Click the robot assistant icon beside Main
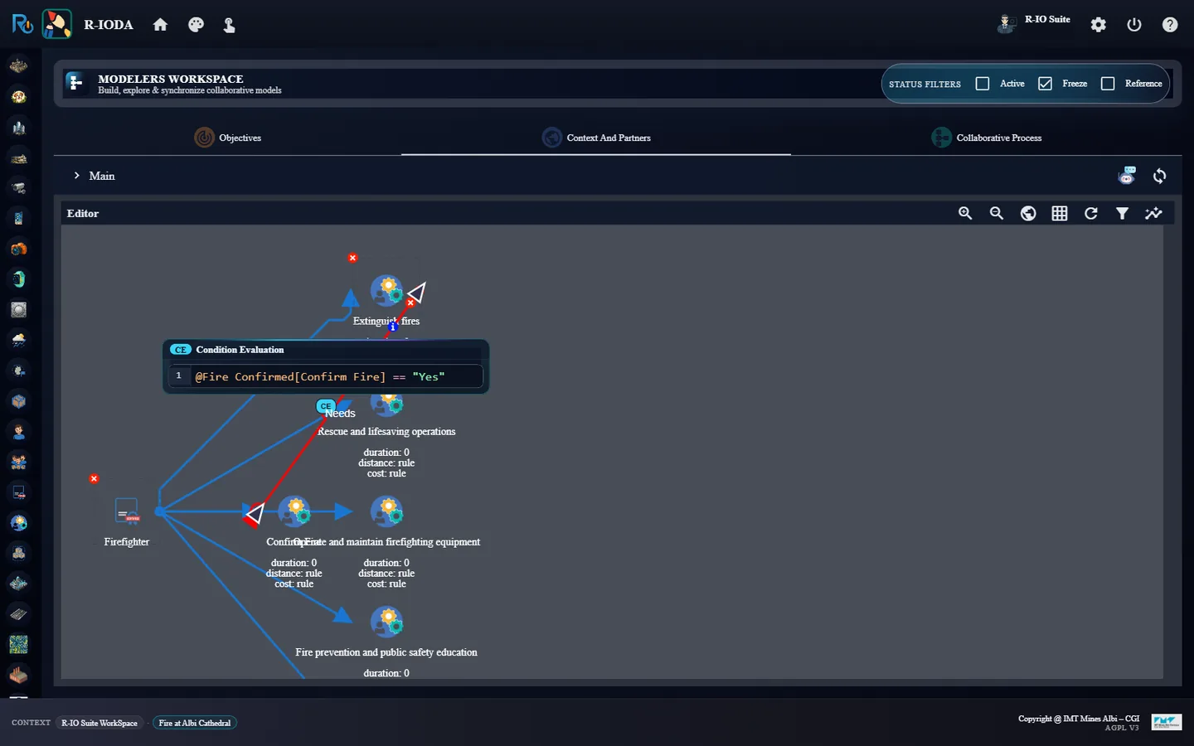 pyautogui.click(x=1127, y=175)
